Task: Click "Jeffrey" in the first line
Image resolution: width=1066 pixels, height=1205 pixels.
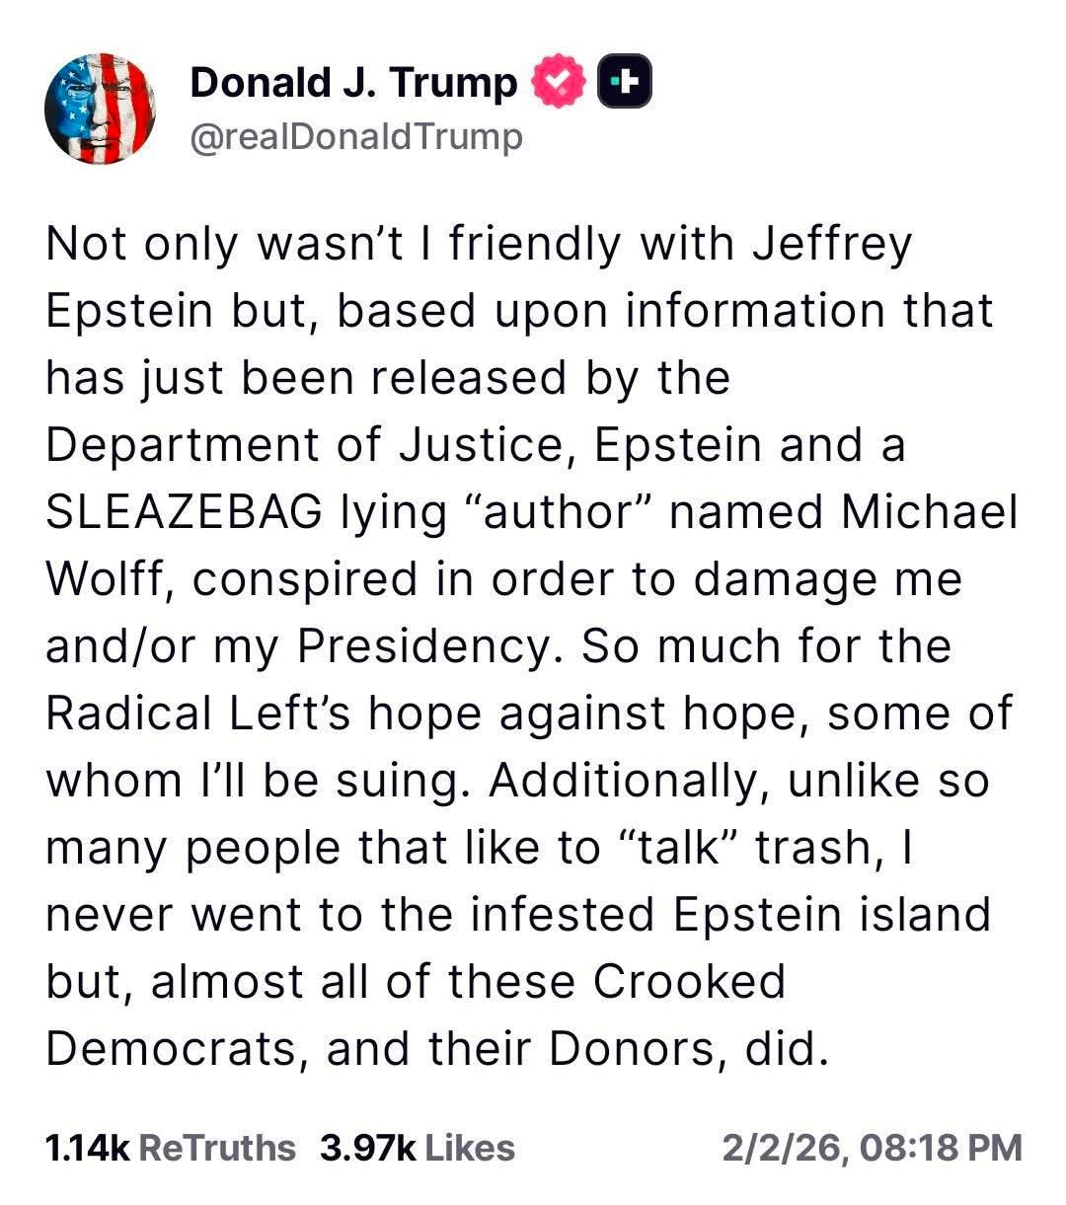Action: [832, 244]
